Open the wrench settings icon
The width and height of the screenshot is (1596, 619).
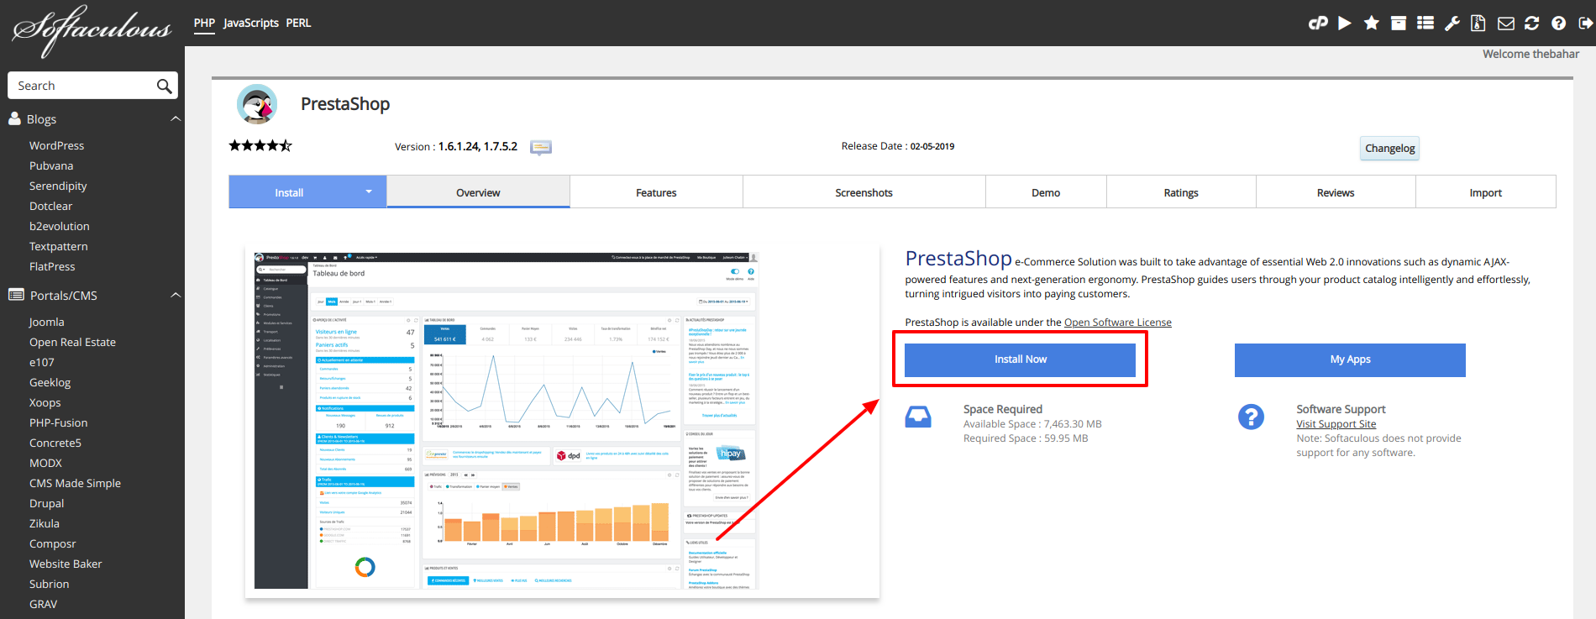pyautogui.click(x=1452, y=24)
